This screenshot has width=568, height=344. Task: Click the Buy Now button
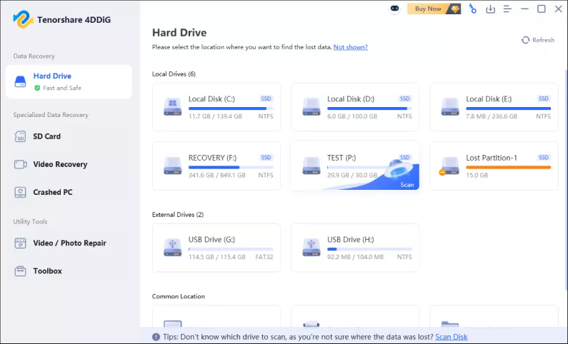(x=434, y=9)
